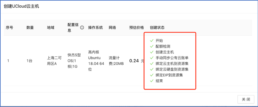Select the 配额检测 status text

pos(163,46)
